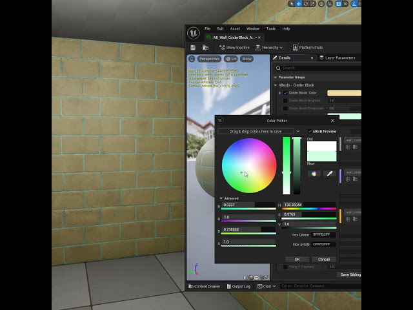The height and width of the screenshot is (310, 413).
Task: Click the Hex sRGB input field
Action: click(323, 244)
